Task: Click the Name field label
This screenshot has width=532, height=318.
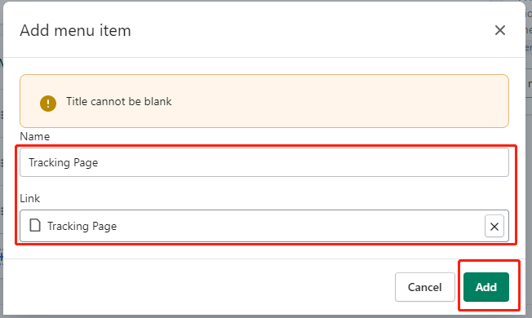Action: click(x=34, y=136)
